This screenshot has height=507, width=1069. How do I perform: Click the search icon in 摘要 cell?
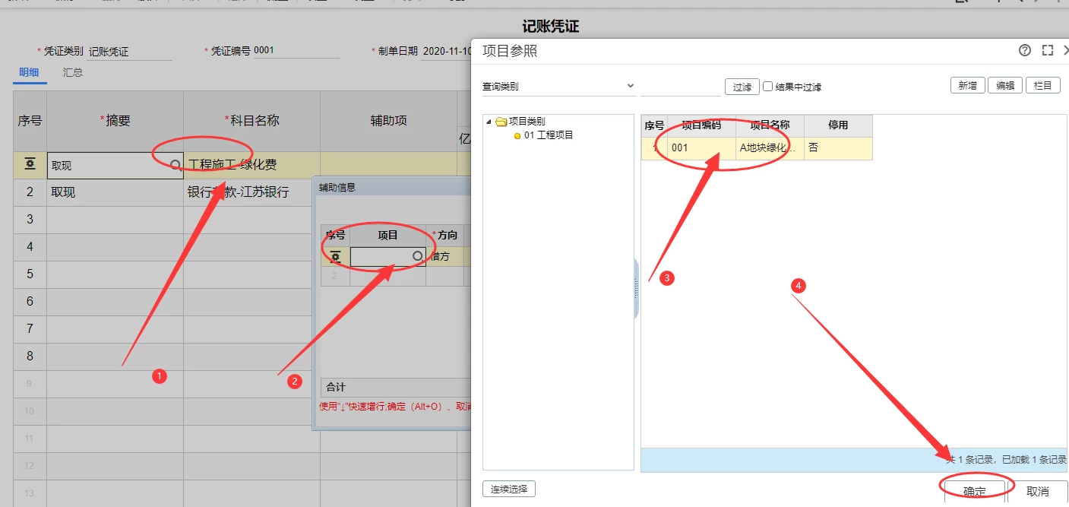pyautogui.click(x=176, y=165)
